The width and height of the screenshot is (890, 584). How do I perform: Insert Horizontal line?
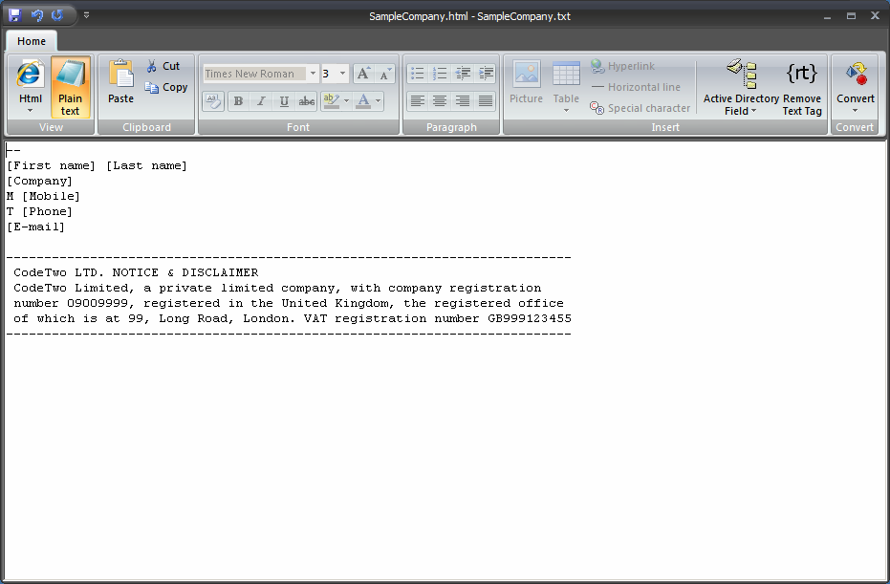tap(636, 87)
